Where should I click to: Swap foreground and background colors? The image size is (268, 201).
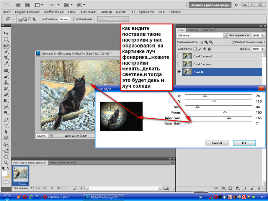point(8,168)
